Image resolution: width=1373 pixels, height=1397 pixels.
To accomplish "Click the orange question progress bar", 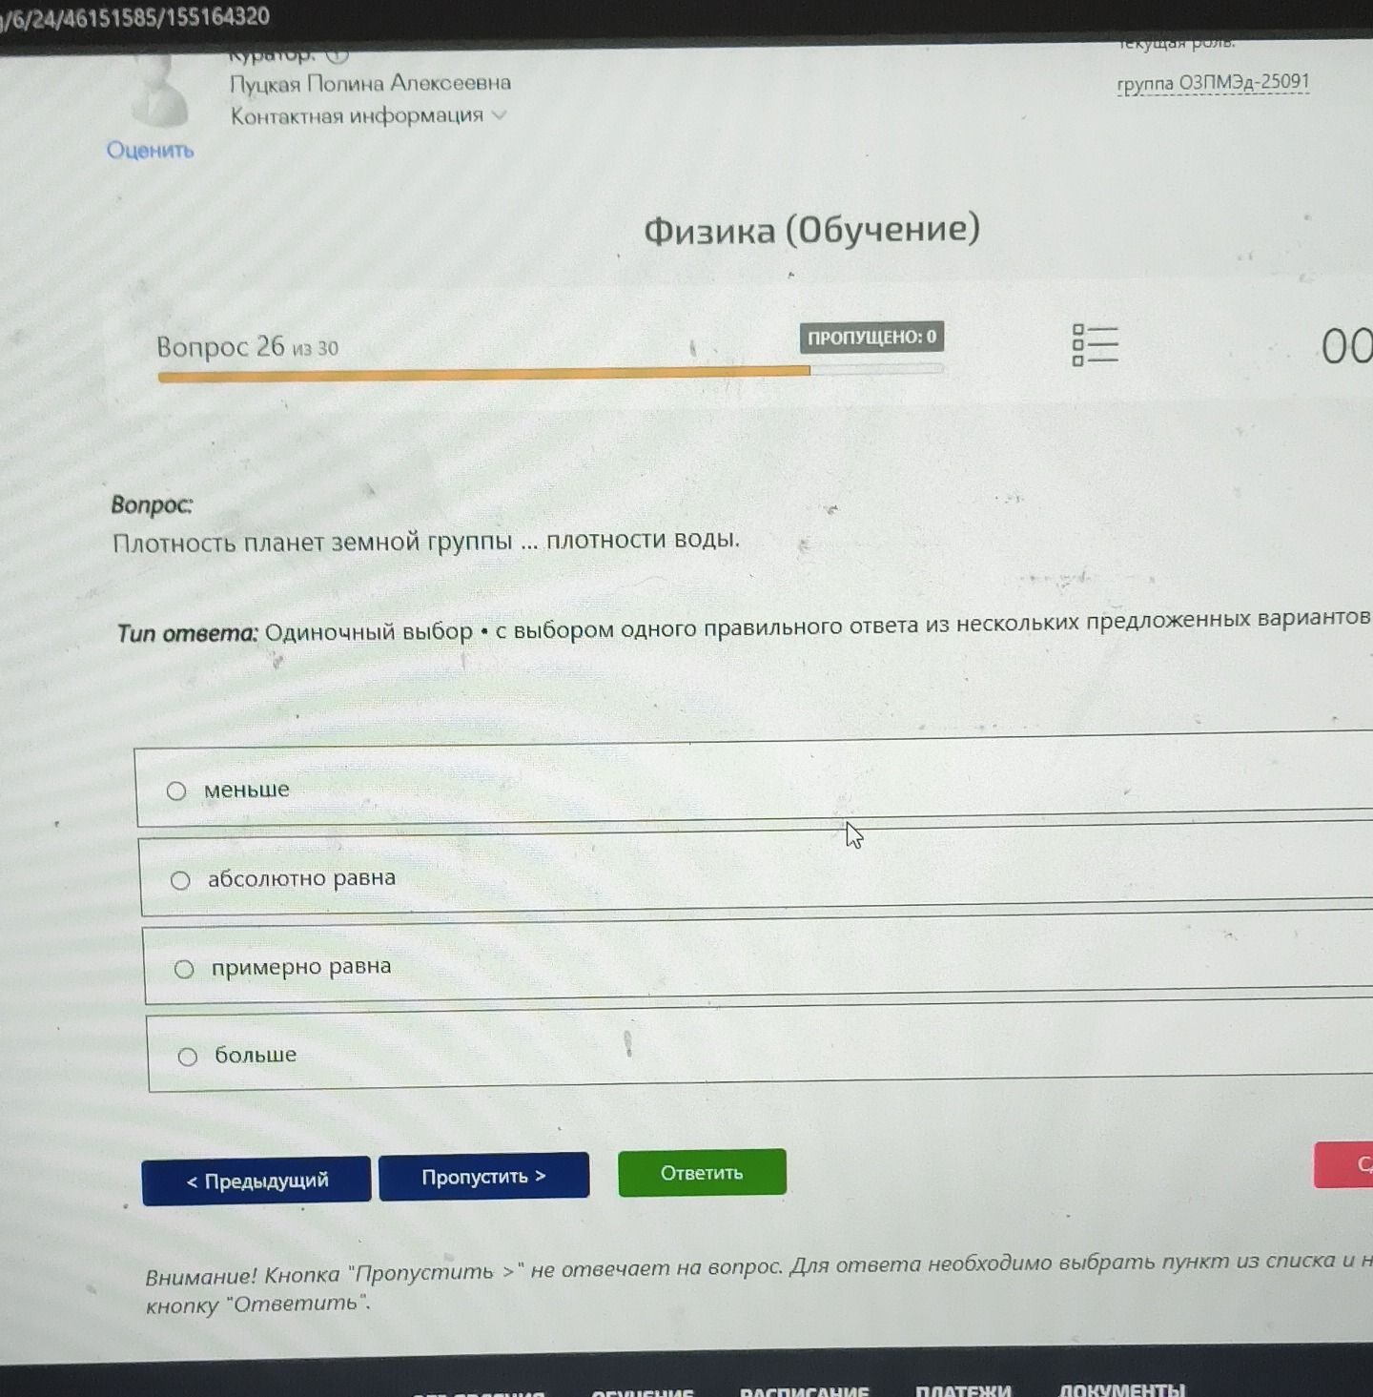I will (x=484, y=375).
